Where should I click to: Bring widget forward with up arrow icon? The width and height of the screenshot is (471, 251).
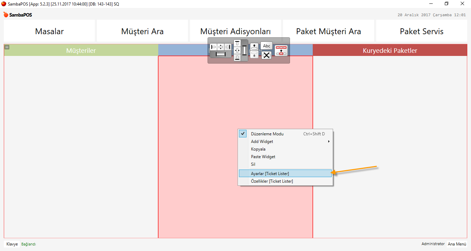pos(254,46)
